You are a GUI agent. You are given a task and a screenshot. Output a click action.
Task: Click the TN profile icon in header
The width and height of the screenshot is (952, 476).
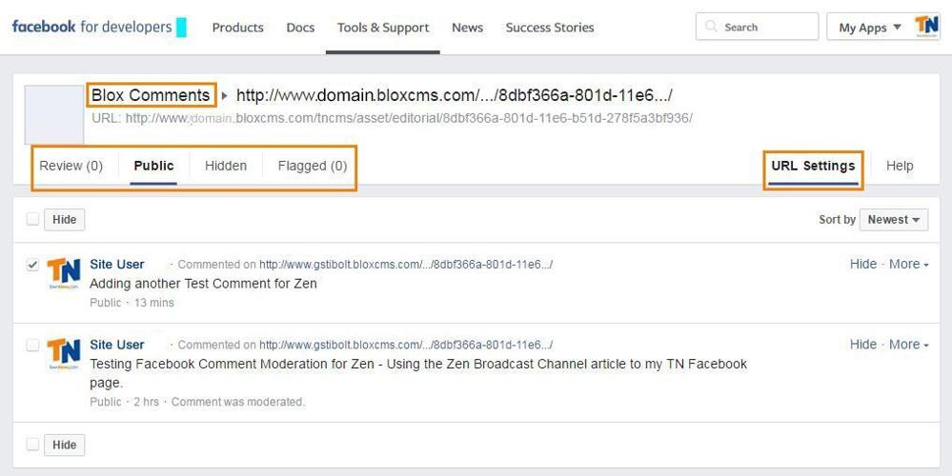pos(926,27)
